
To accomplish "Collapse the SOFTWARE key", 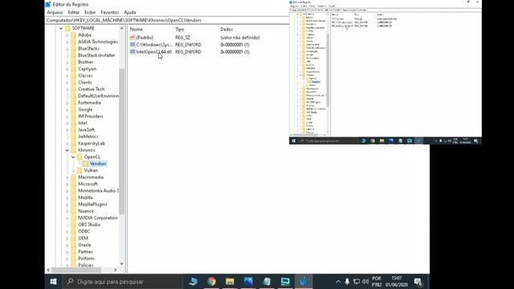I will pyautogui.click(x=61, y=28).
